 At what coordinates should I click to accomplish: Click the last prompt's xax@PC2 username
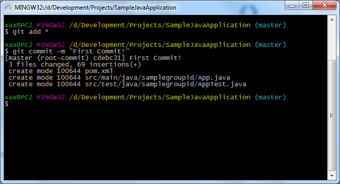(19, 97)
